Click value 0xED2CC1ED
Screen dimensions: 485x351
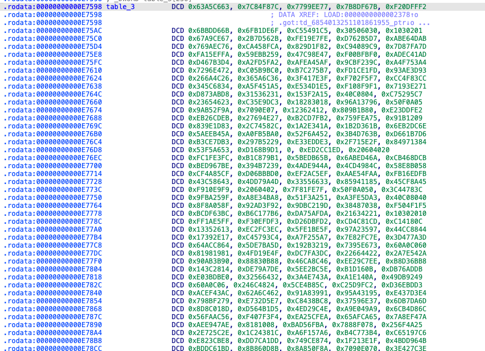click(x=319, y=150)
